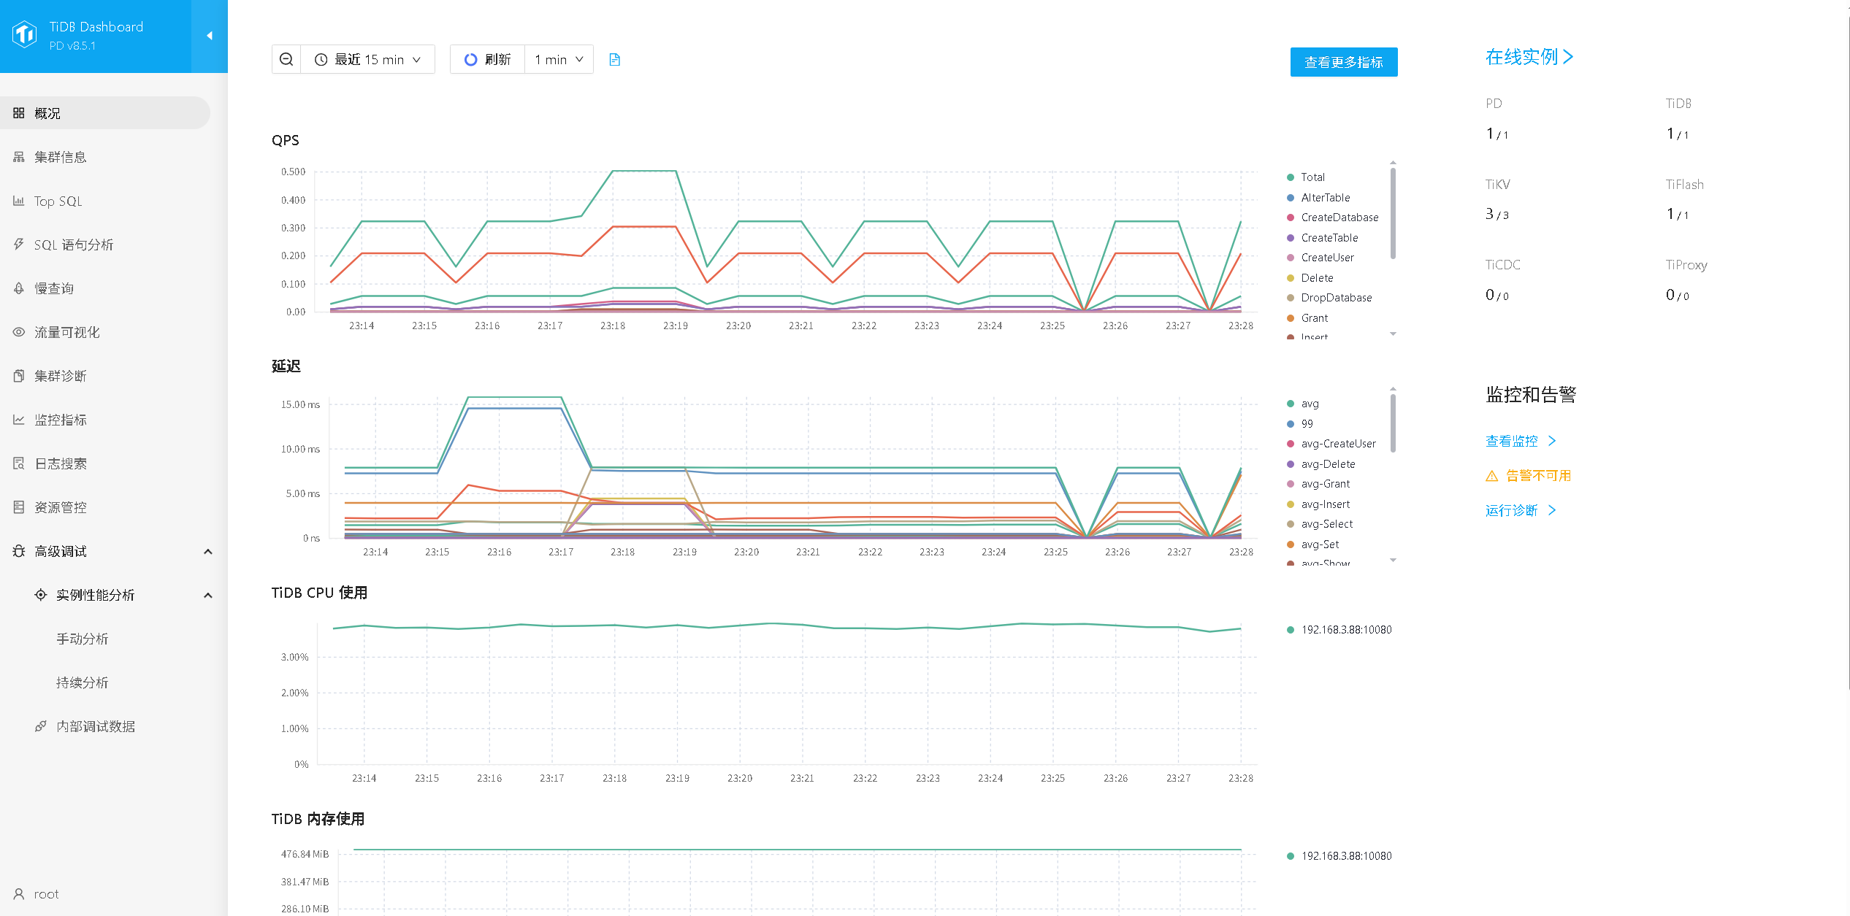The image size is (1850, 916).
Task: Click the avg-Select legend color dot
Action: tap(1291, 524)
